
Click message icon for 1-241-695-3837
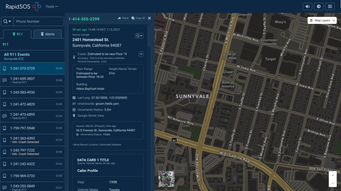(x=4, y=80)
